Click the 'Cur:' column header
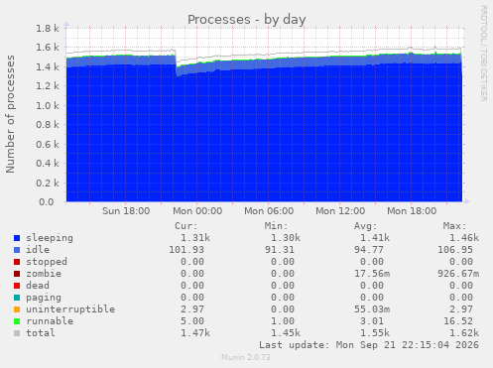493x368 pixels. click(186, 226)
